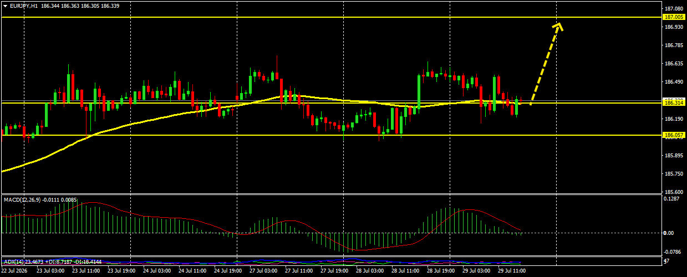The width and height of the screenshot is (687, 277).
Task: Click the triangle icon beside EURJPY,H1
Action: (5, 5)
